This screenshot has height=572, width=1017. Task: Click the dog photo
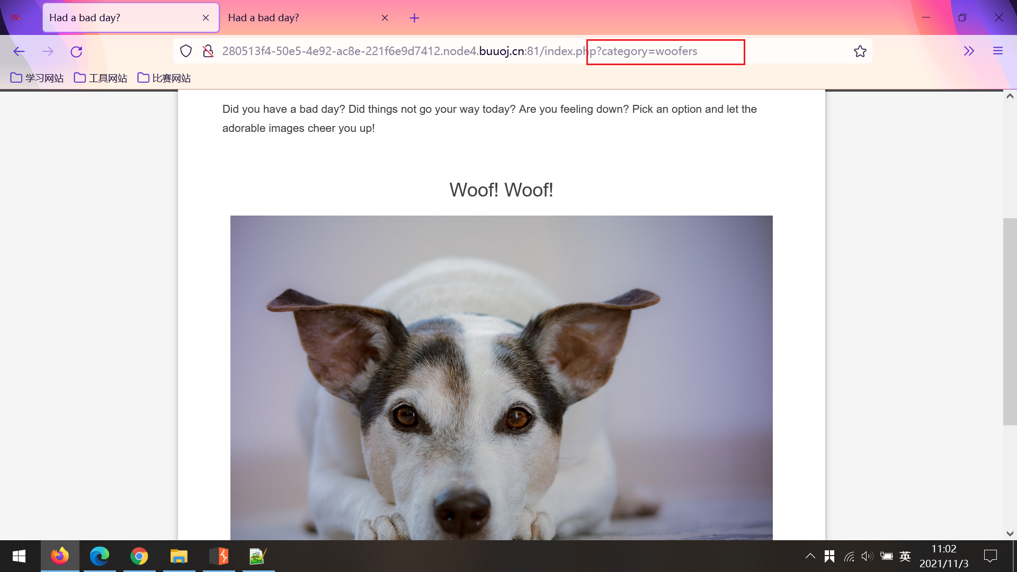[x=501, y=377]
